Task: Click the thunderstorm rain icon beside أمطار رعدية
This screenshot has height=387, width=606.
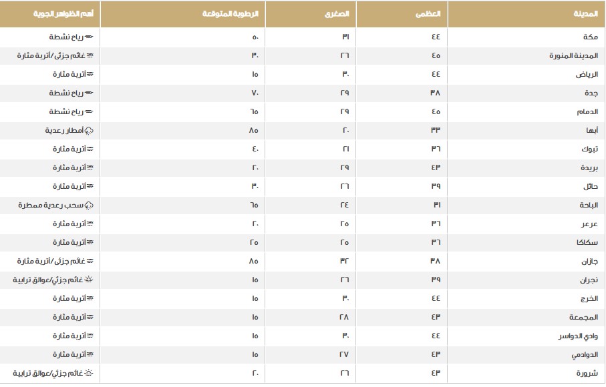Action: 88,130
